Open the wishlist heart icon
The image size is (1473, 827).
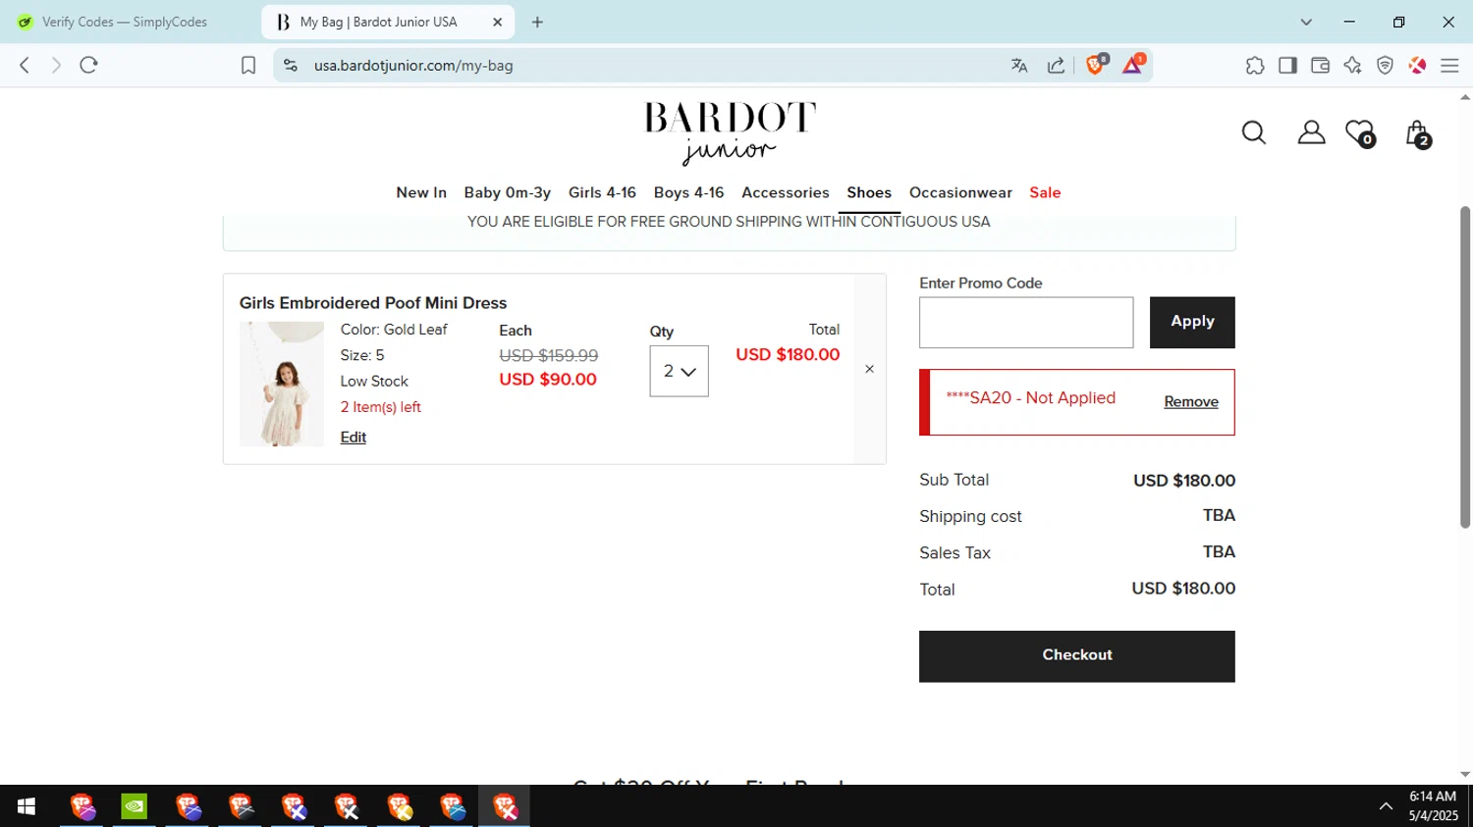[1360, 132]
